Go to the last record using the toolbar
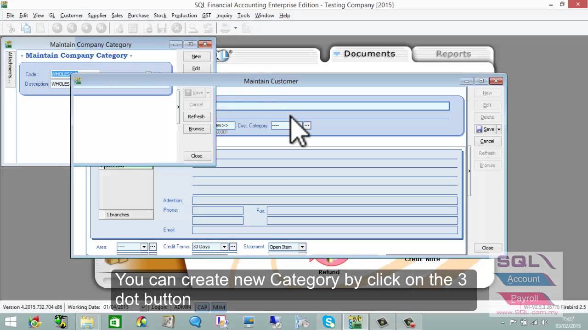The height and width of the screenshot is (330, 588). [x=101, y=28]
